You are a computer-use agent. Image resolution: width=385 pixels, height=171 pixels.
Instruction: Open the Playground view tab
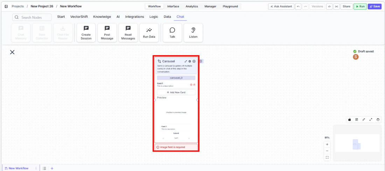point(230,6)
